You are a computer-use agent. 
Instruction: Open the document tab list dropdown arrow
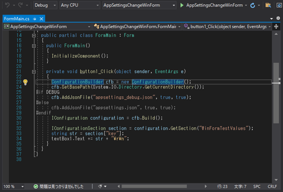coord(272,18)
